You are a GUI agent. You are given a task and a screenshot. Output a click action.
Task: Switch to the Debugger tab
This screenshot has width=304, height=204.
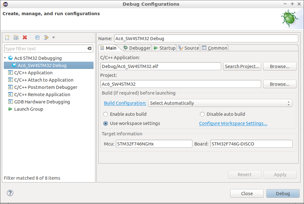pos(137,48)
